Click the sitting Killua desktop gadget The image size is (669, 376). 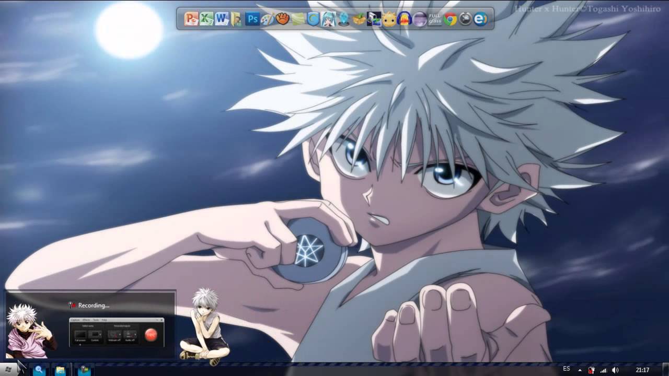point(205,326)
